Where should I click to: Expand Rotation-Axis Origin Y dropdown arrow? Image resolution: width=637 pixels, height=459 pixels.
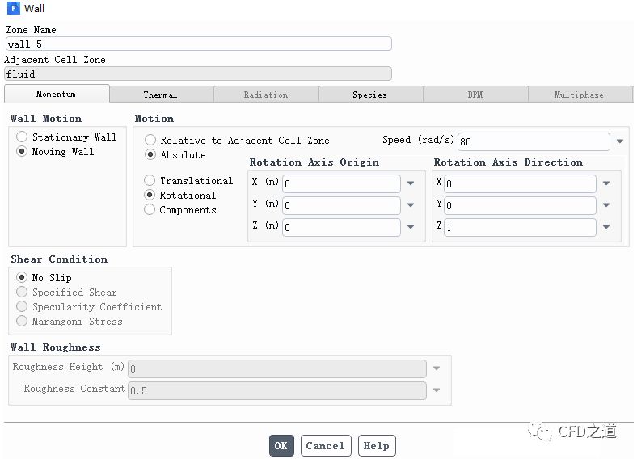[x=411, y=205]
